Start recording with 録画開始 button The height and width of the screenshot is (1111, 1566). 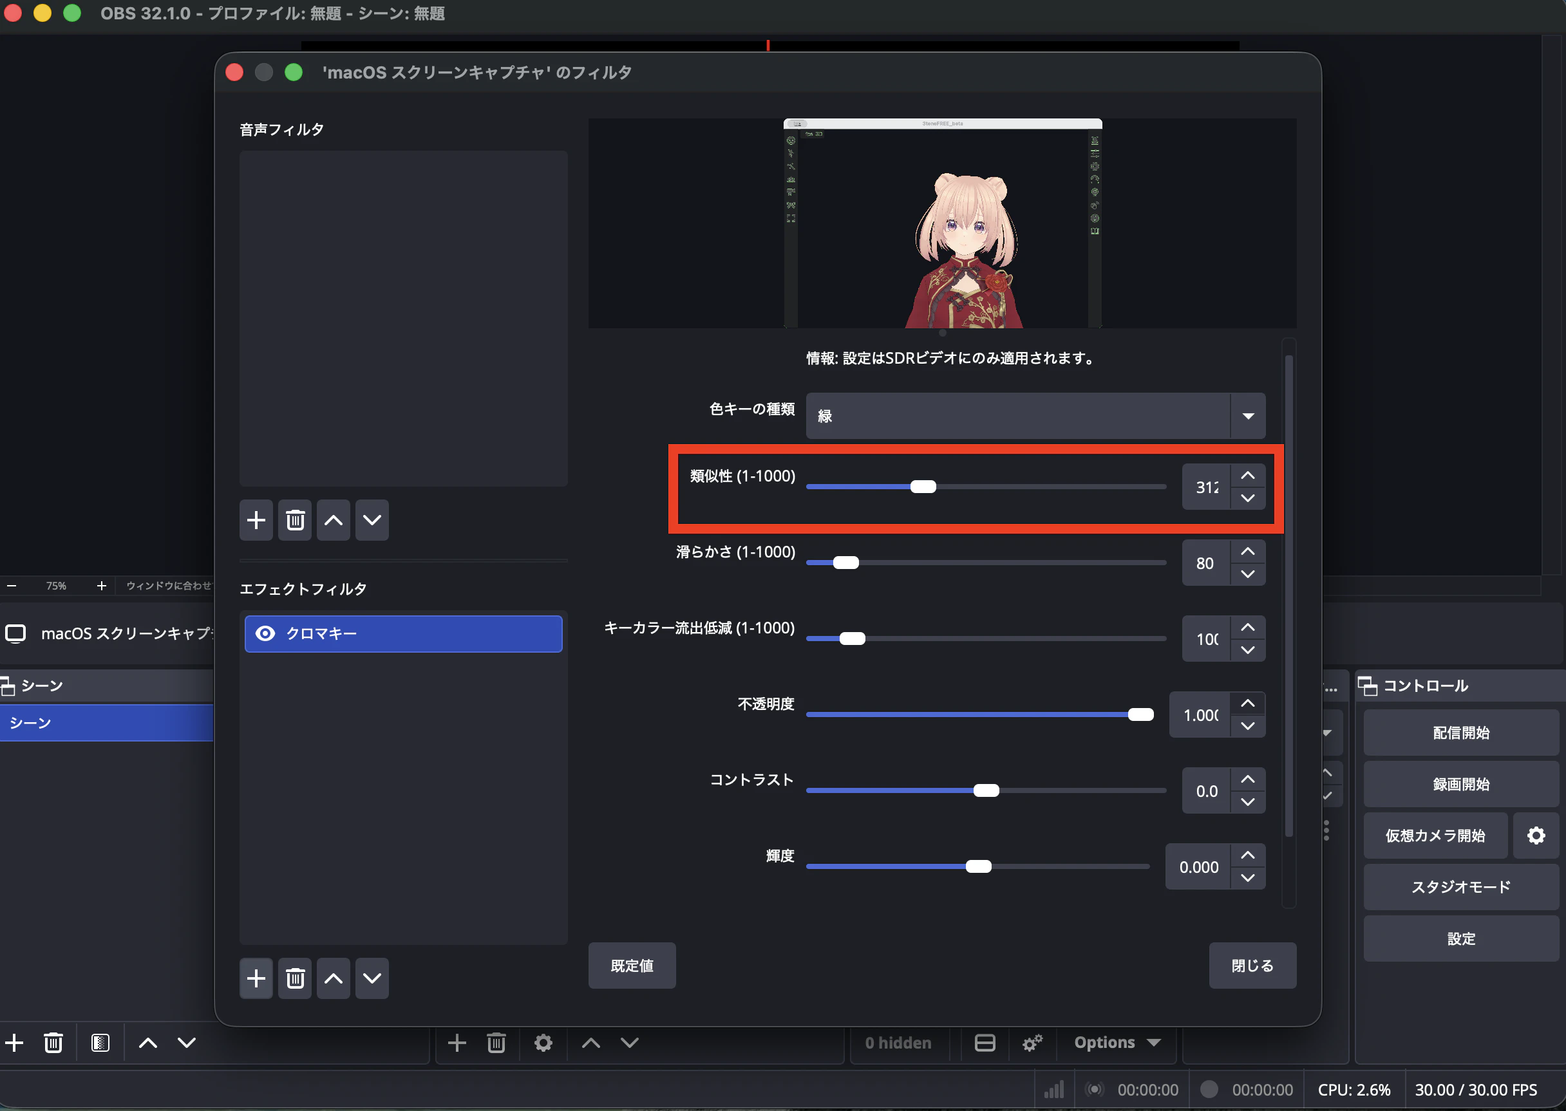(1460, 784)
